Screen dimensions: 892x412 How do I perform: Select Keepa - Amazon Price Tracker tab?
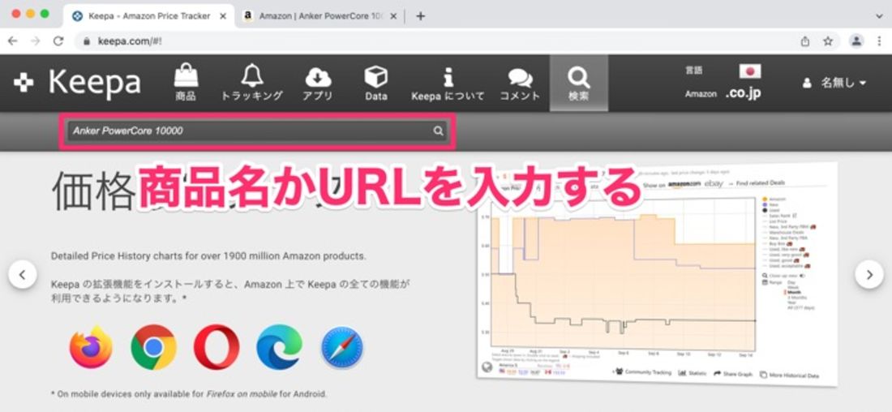click(x=149, y=16)
